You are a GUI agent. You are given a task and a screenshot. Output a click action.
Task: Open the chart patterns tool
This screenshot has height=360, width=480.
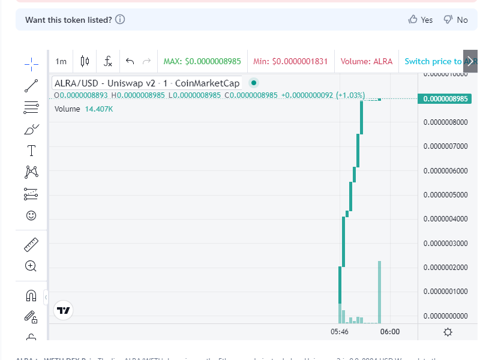tap(31, 172)
